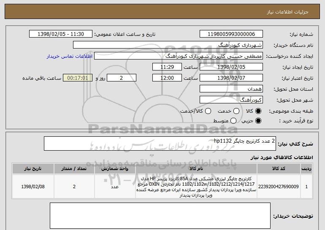
Task: Open اطلاعات تماس خریدار link
Action: (x=70, y=56)
